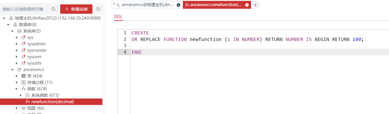This screenshot has height=114, width=389.
Task: Click the fx icon on newfunction tab
Action: 187,5
